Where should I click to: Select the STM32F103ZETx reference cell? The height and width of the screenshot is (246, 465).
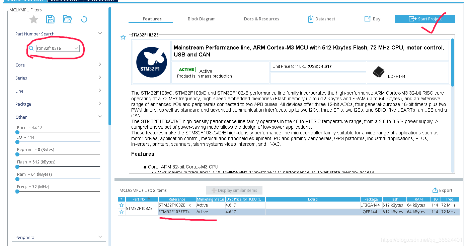[177, 212]
